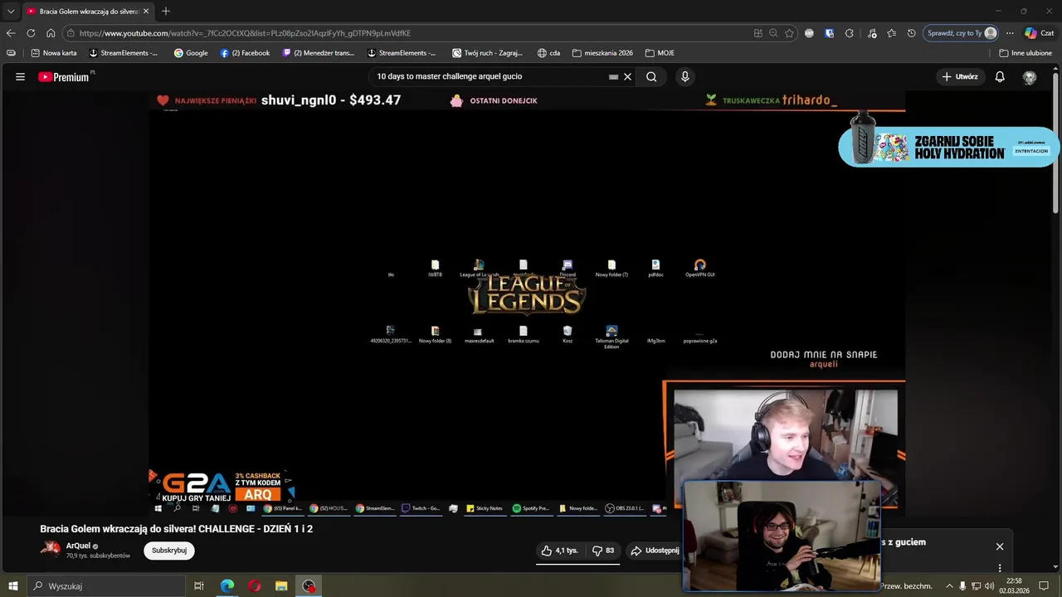
Task: Run the search with the magnifier button
Action: pyautogui.click(x=651, y=76)
